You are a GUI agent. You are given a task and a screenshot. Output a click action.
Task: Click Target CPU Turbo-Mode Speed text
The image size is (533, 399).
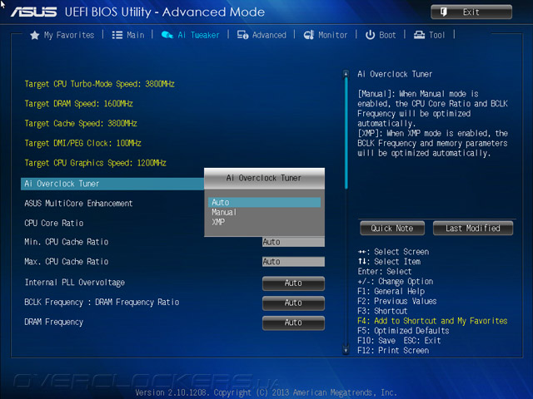[x=99, y=84]
